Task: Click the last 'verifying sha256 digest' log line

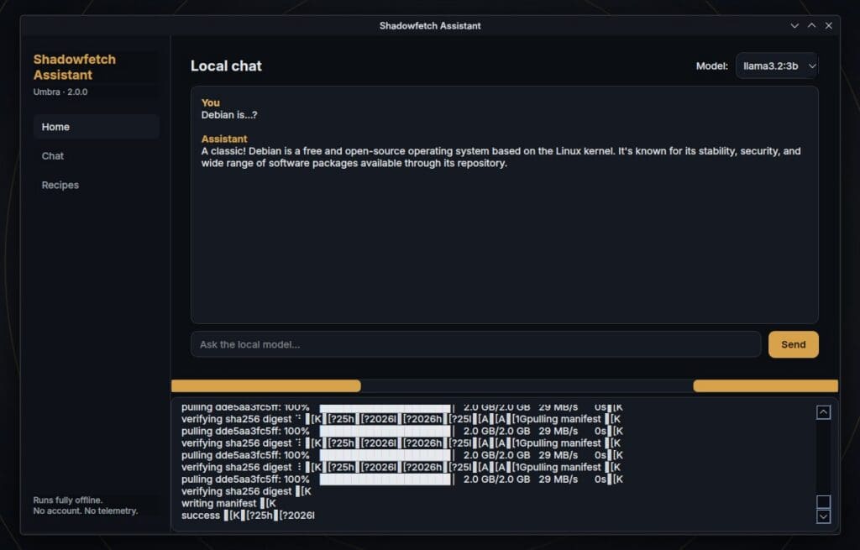Action: [246, 491]
